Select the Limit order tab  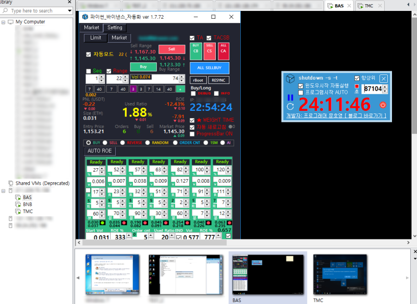click(95, 37)
